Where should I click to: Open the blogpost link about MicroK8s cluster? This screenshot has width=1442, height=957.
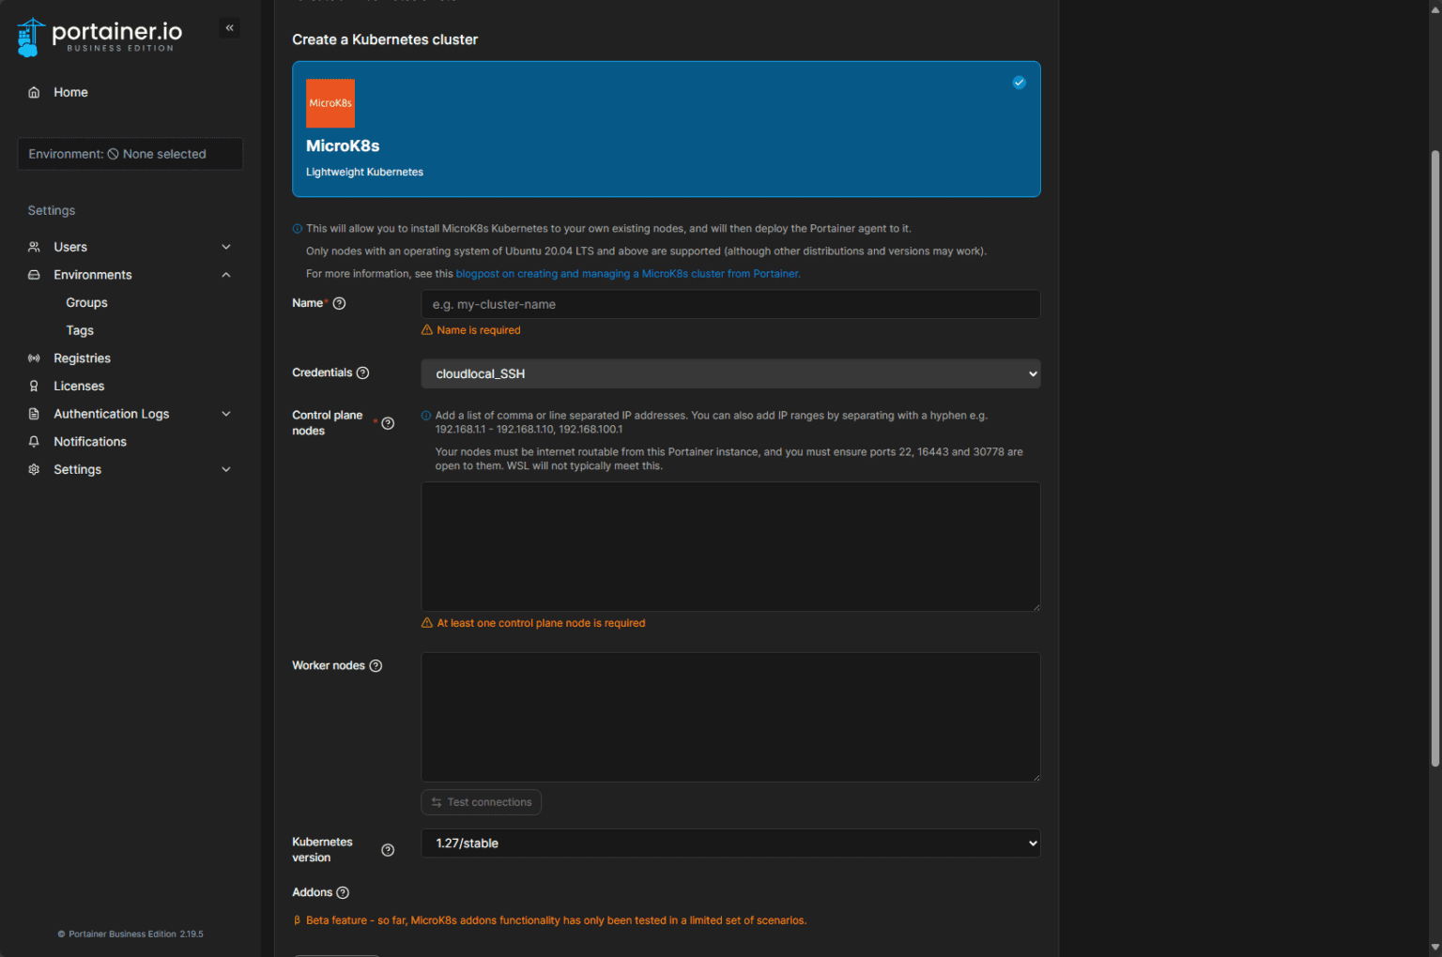(628, 274)
